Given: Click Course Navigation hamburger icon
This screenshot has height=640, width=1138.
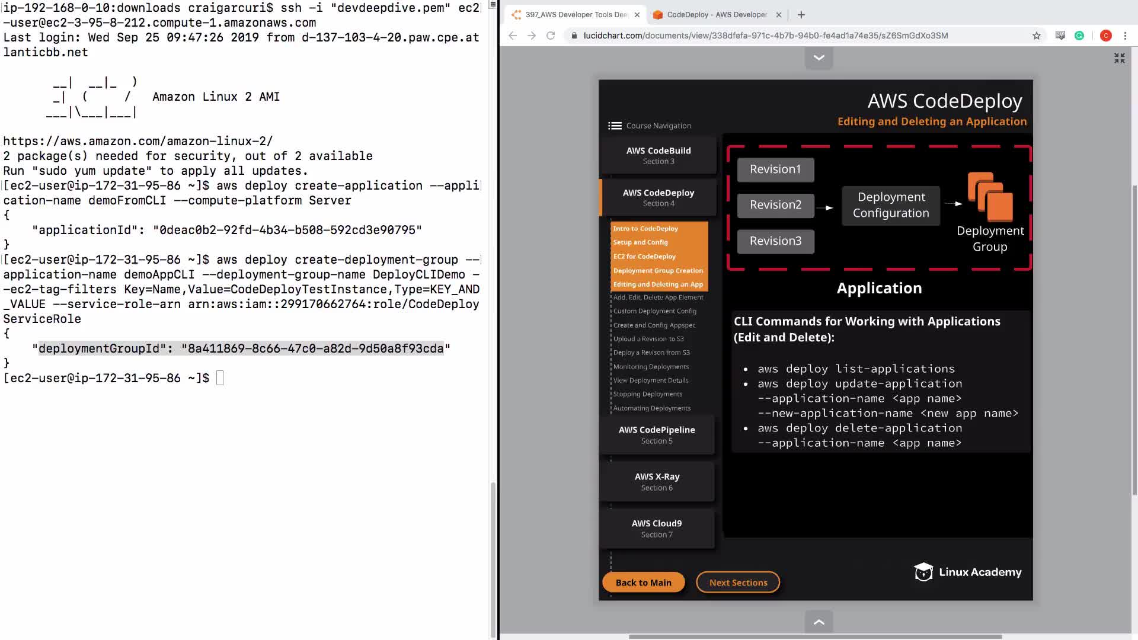Looking at the screenshot, I should coord(615,126).
